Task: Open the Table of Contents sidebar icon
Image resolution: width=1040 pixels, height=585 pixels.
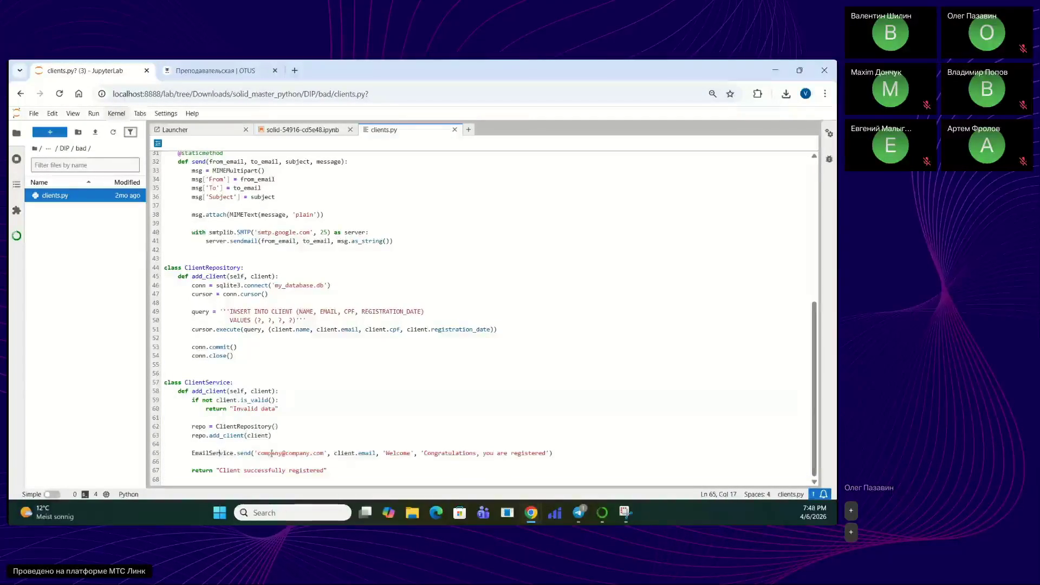Action: point(16,184)
